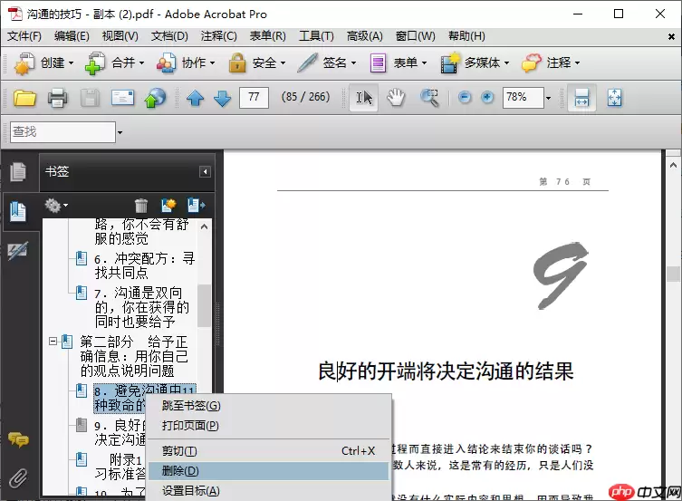682x501 pixels.
Task: Choose 打印页面(P) in context menu
Action: [268, 425]
